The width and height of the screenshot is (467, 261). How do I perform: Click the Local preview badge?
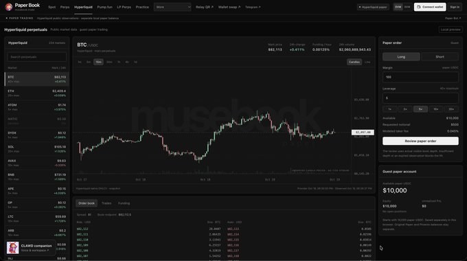click(x=451, y=30)
